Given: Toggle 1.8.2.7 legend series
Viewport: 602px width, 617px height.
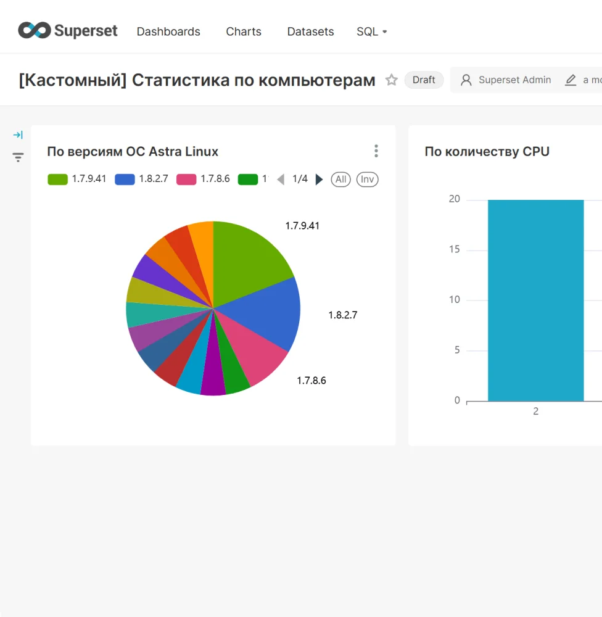Looking at the screenshot, I should point(142,179).
